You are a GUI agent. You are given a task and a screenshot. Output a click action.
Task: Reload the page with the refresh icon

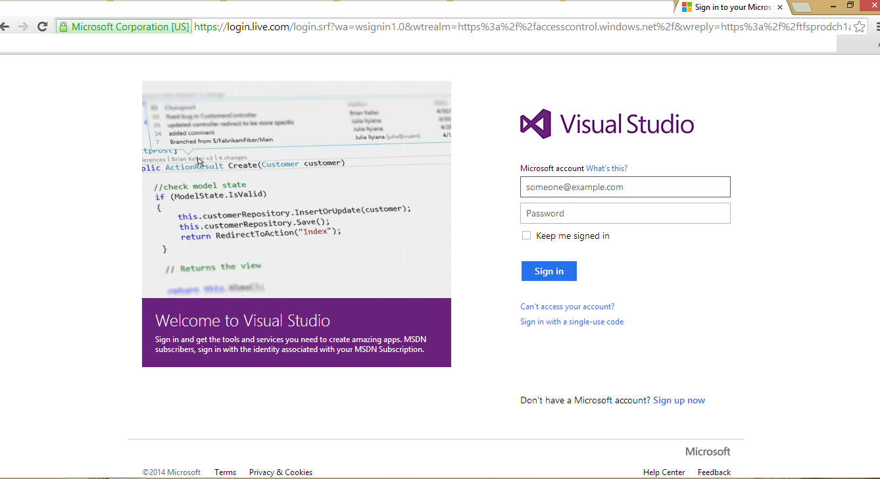click(x=43, y=26)
